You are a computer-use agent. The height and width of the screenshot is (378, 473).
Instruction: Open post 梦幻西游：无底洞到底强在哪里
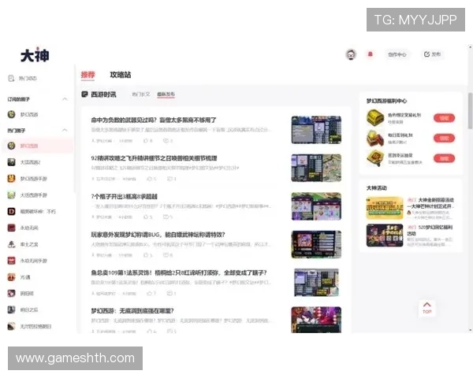click(132, 311)
